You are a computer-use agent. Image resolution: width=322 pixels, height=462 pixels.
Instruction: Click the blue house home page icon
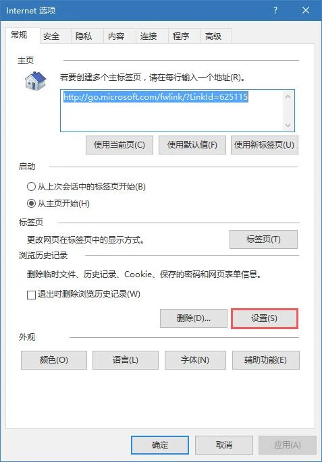[35, 80]
